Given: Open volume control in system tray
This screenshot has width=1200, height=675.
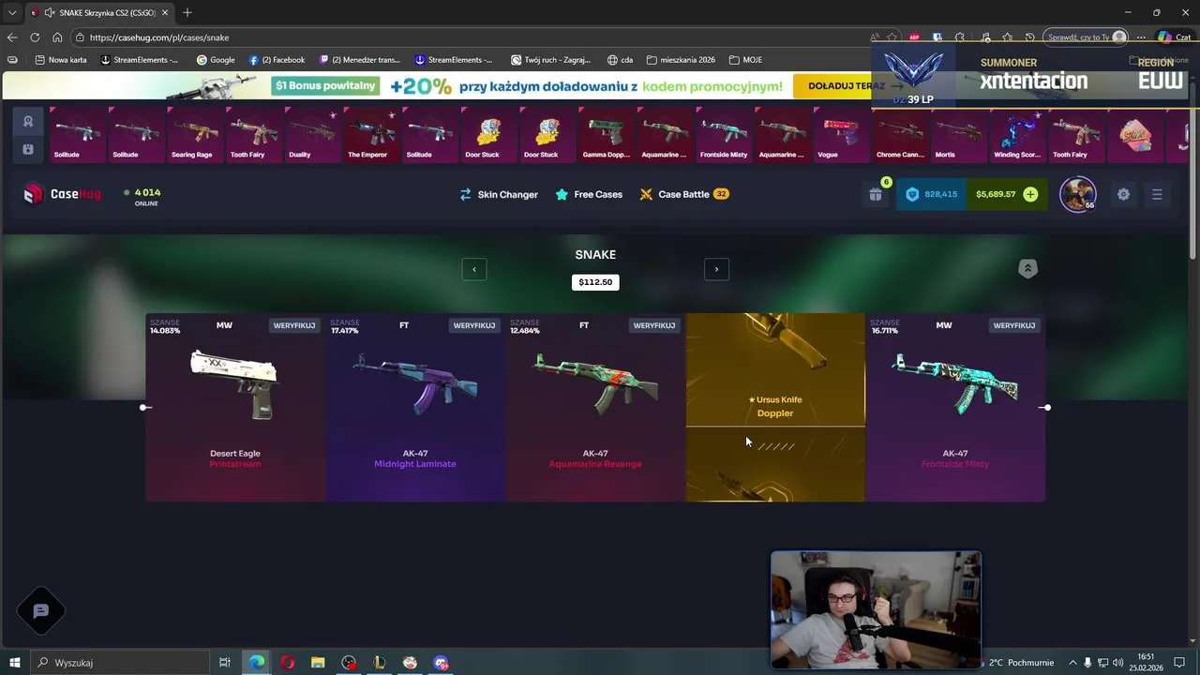Looking at the screenshot, I should click(1118, 663).
